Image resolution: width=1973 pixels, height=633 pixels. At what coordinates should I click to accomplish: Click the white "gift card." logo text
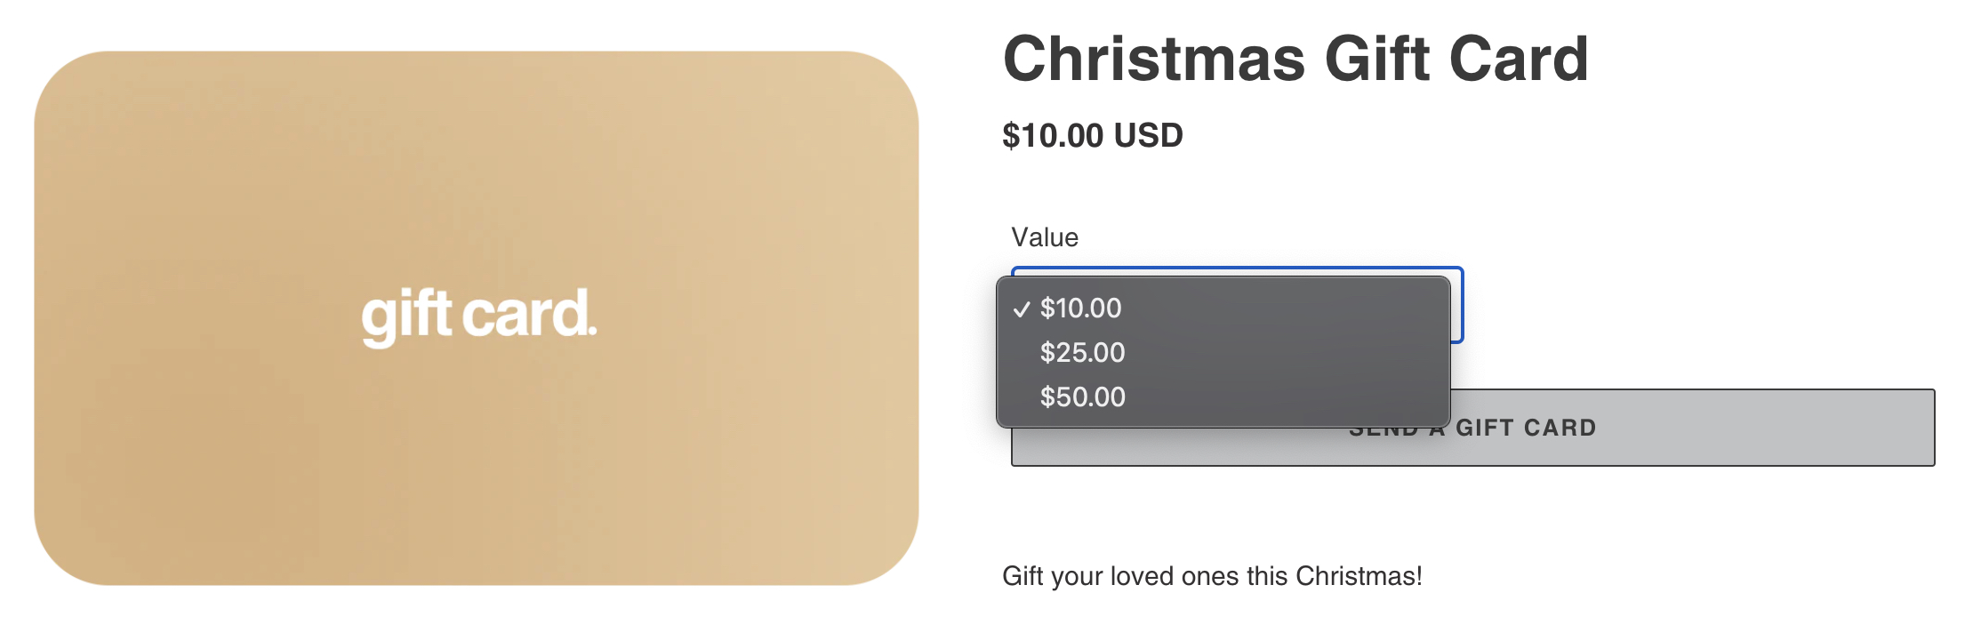(x=478, y=316)
